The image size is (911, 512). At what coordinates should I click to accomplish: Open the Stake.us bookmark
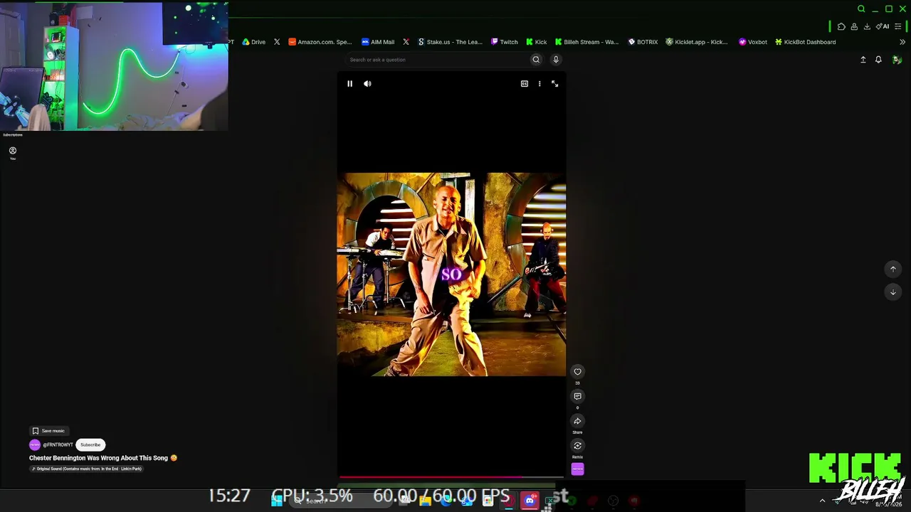(450, 42)
